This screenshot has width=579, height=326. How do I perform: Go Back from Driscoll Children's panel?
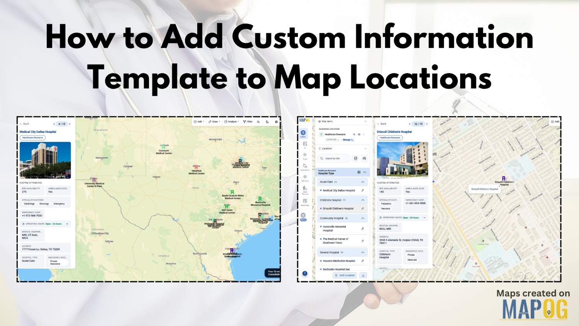382,124
